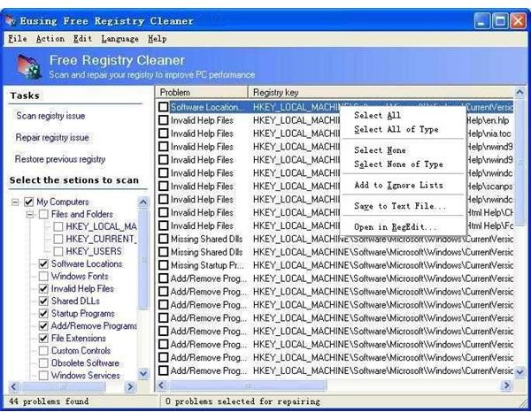The image size is (531, 412).
Task: Click results list scroll up arrow
Action: pyautogui.click(x=519, y=92)
